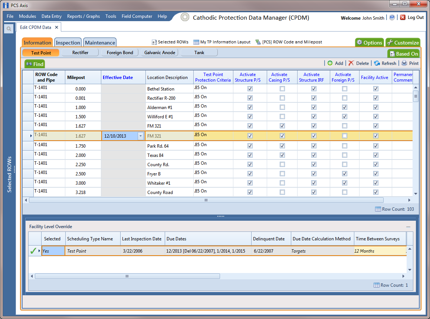
Task: Click the Options button
Action: (x=370, y=43)
